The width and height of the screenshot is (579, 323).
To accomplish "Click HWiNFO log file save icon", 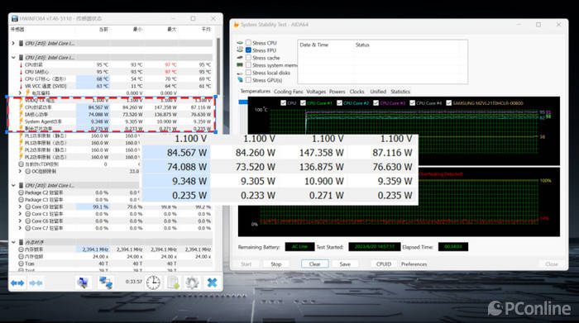I will (173, 283).
